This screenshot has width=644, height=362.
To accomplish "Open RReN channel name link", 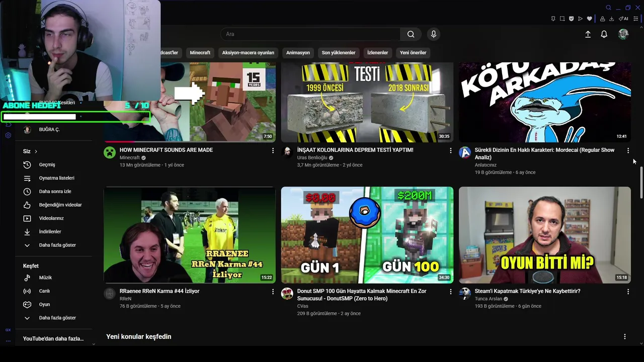I will tap(125, 299).
